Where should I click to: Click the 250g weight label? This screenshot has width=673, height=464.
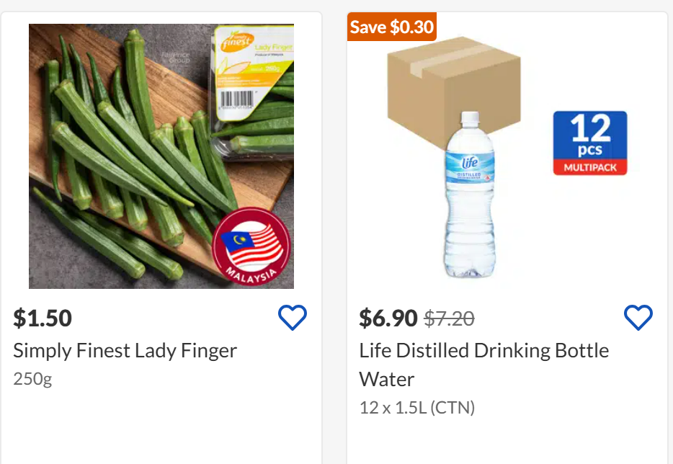[x=32, y=379]
